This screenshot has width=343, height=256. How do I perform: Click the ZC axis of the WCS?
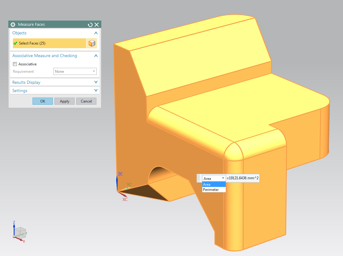pos(117,183)
